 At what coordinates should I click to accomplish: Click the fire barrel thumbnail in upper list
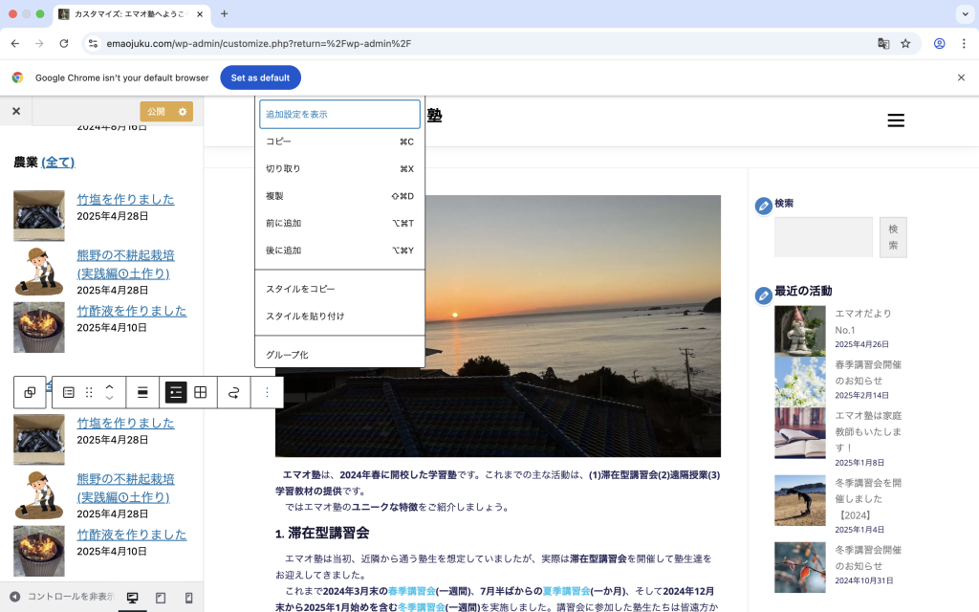point(38,327)
